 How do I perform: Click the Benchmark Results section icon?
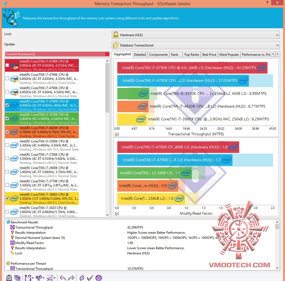point(8,222)
